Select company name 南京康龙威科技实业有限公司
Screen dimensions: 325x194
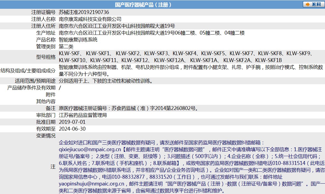(x=90, y=19)
